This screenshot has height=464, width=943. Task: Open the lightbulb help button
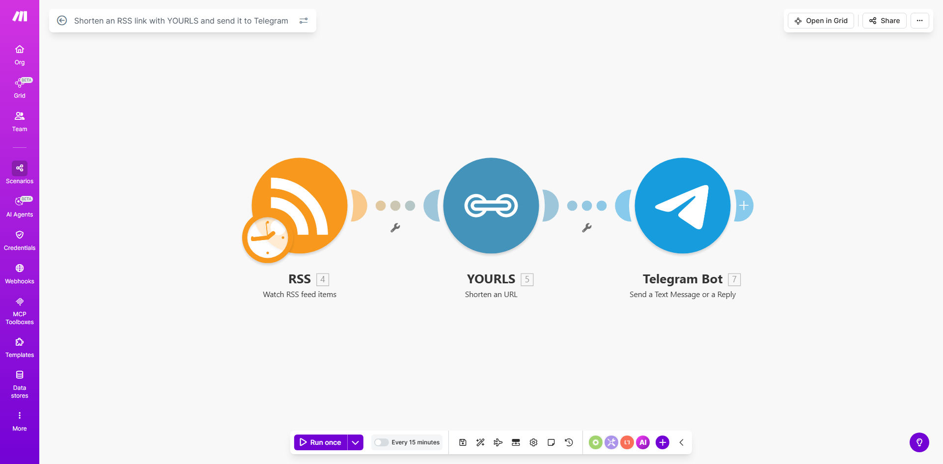919,442
